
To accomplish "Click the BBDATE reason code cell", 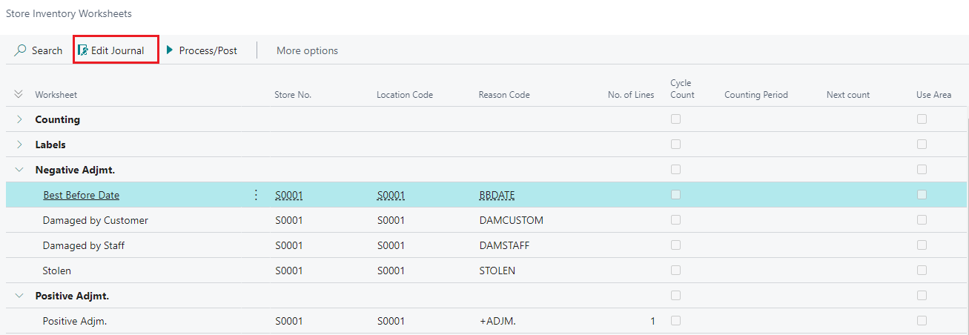I will (497, 195).
